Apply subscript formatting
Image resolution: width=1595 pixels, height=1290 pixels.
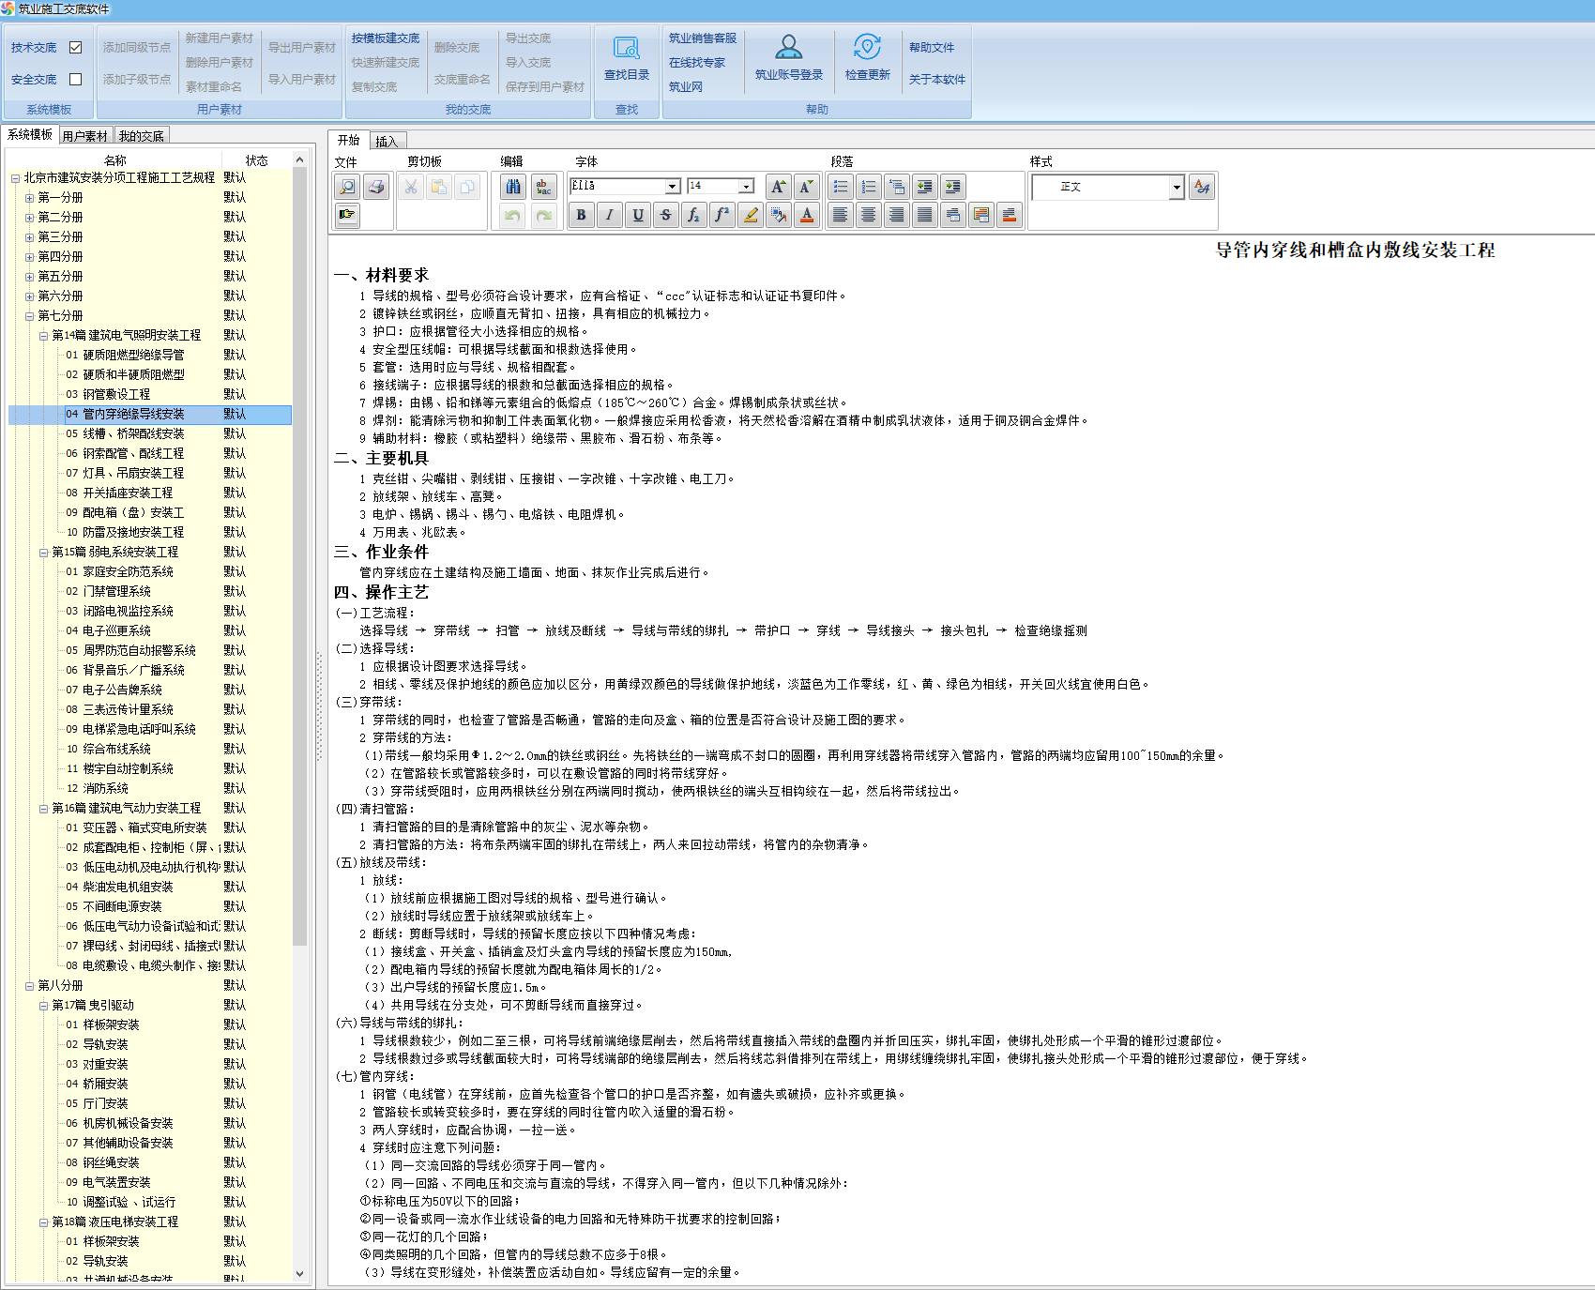pos(693,215)
